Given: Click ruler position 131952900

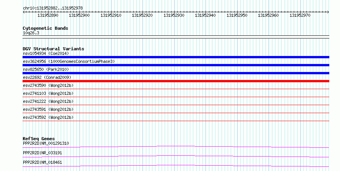Looking at the screenshot, I should coord(79,15).
